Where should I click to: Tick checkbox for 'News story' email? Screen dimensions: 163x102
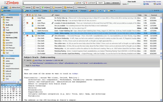click(24, 41)
